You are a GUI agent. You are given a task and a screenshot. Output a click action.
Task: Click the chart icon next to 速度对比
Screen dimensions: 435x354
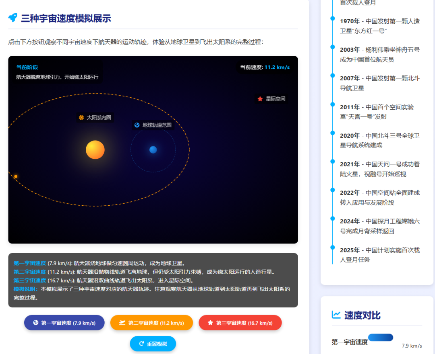[336, 315]
